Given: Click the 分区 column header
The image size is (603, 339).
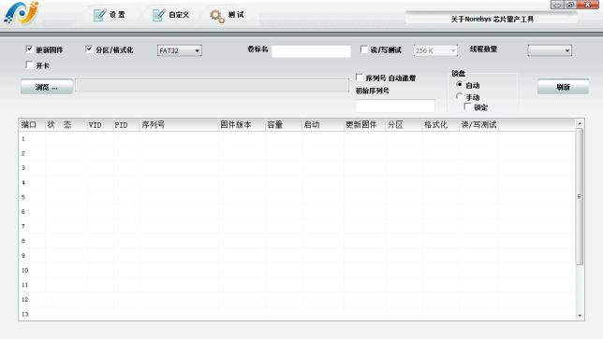Looking at the screenshot, I should [404, 125].
